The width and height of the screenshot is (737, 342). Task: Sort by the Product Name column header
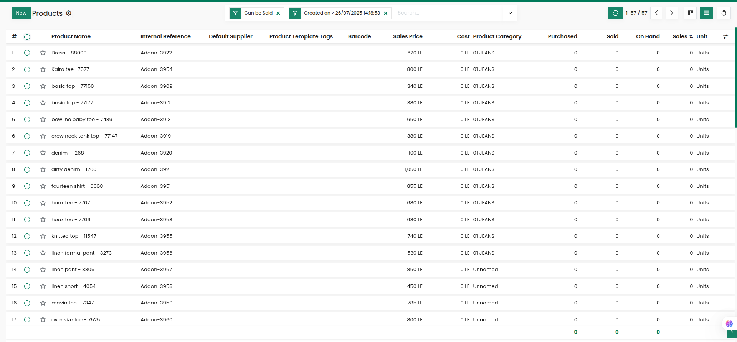(x=71, y=36)
